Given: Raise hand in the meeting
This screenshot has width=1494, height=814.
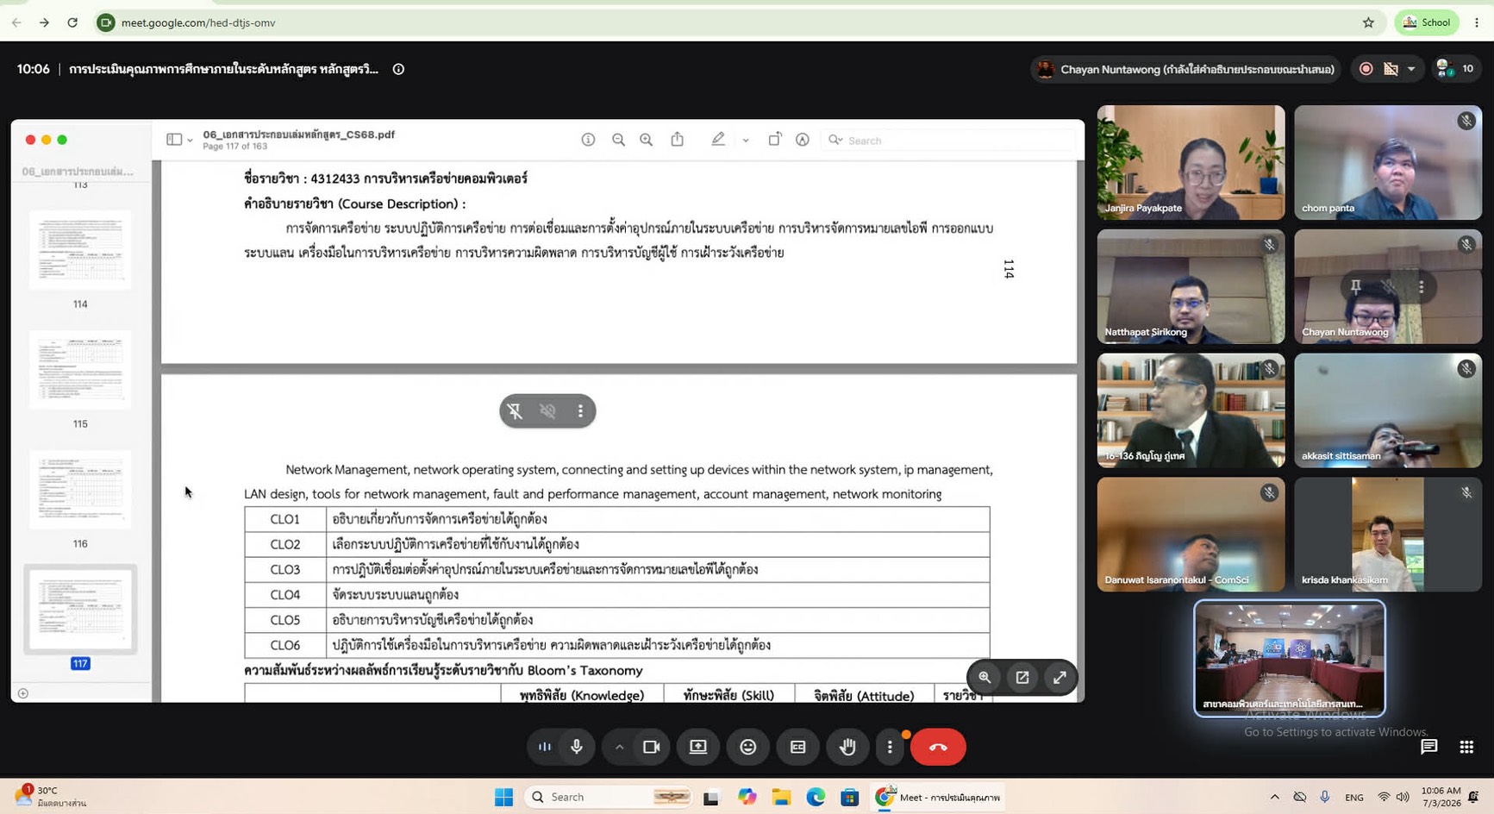Looking at the screenshot, I should (848, 747).
